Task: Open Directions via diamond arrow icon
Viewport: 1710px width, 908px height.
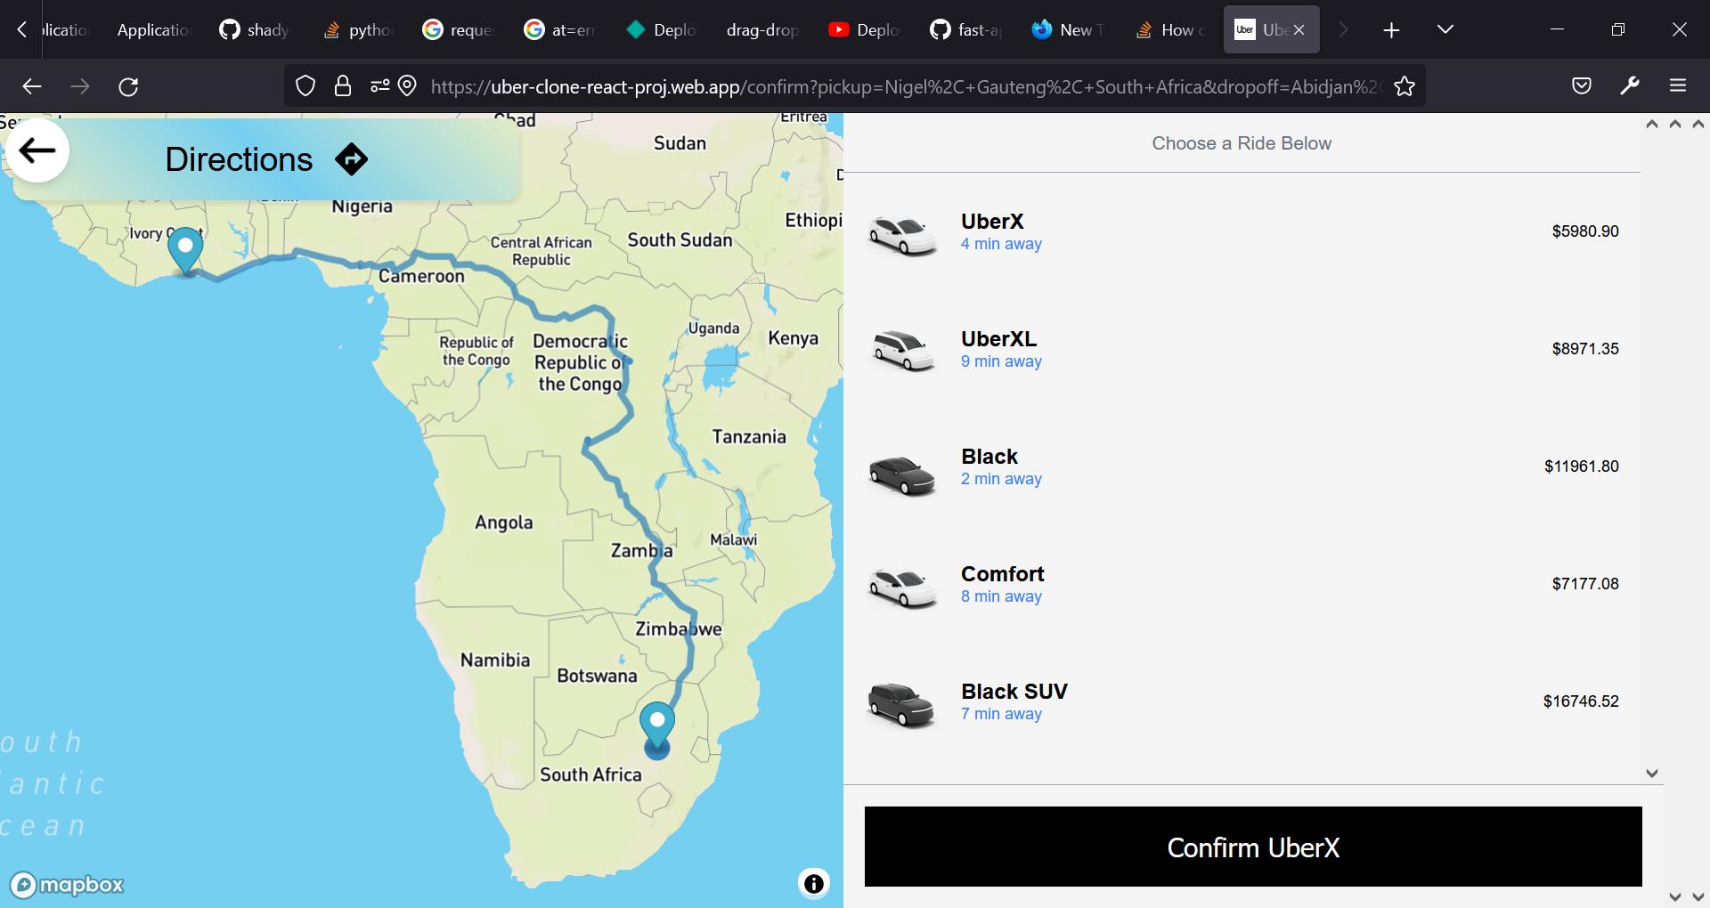Action: 352,159
